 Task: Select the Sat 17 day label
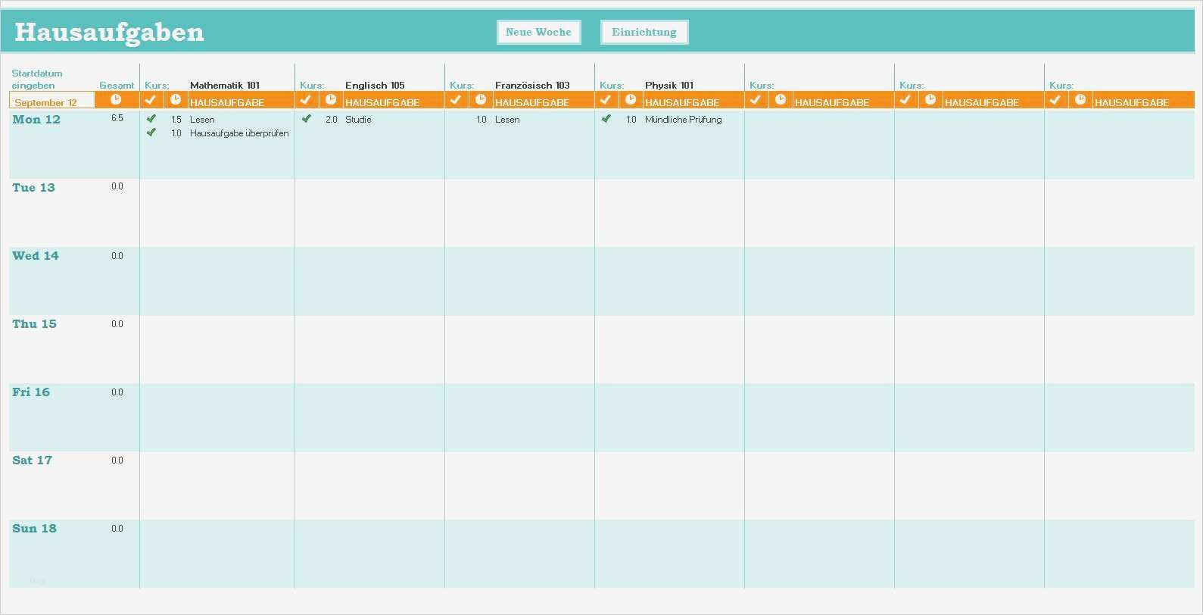pyautogui.click(x=32, y=460)
